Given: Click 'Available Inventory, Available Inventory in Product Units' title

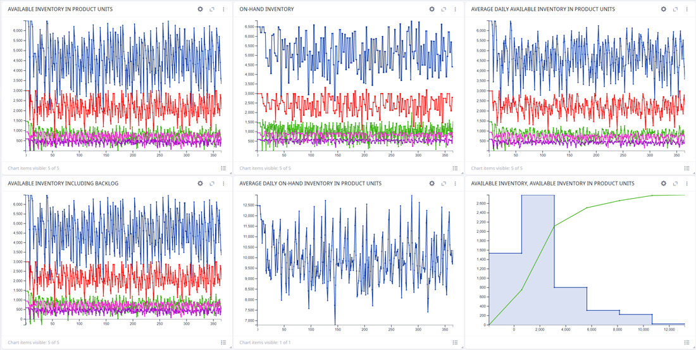Looking at the screenshot, I should click(x=552, y=184).
